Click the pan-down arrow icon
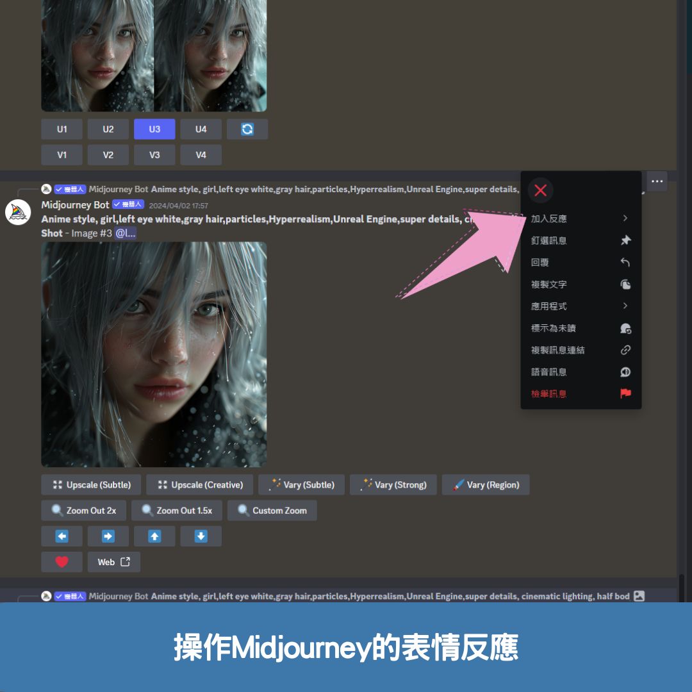The image size is (692, 692). tap(201, 536)
